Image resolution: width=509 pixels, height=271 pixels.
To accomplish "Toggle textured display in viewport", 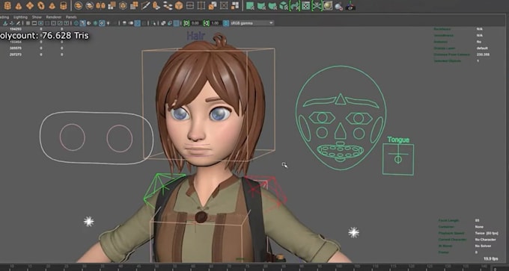I will pos(102,23).
